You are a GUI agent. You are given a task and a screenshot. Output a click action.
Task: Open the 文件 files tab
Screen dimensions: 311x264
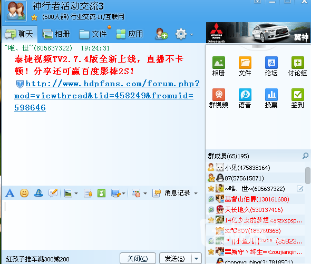93,34
